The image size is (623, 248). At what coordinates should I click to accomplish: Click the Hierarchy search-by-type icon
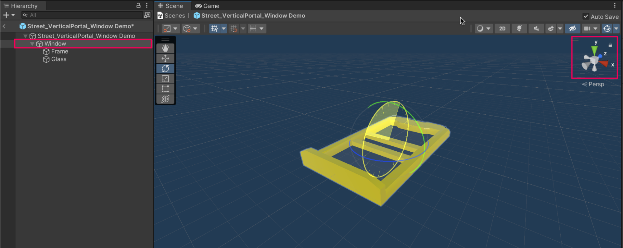click(x=147, y=15)
